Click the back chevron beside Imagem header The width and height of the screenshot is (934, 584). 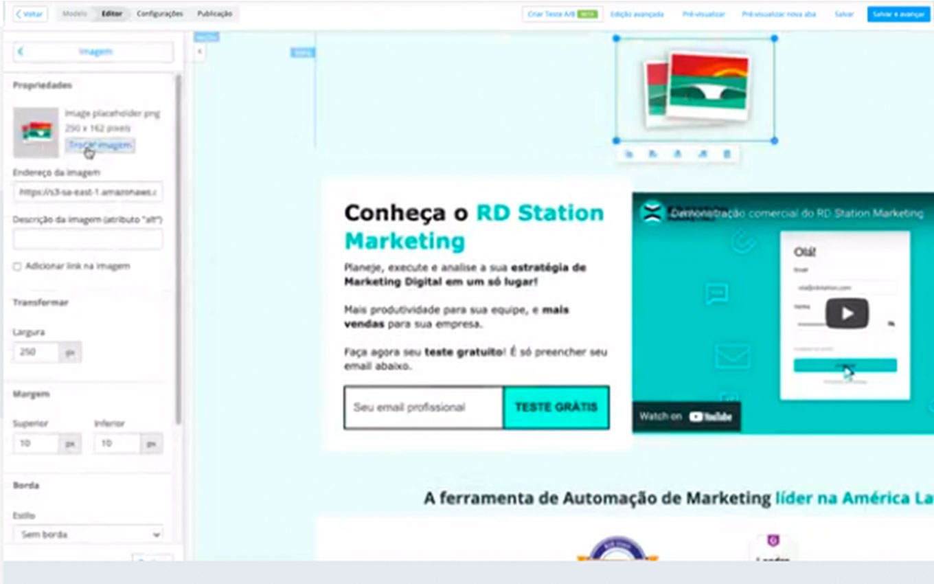[21, 52]
